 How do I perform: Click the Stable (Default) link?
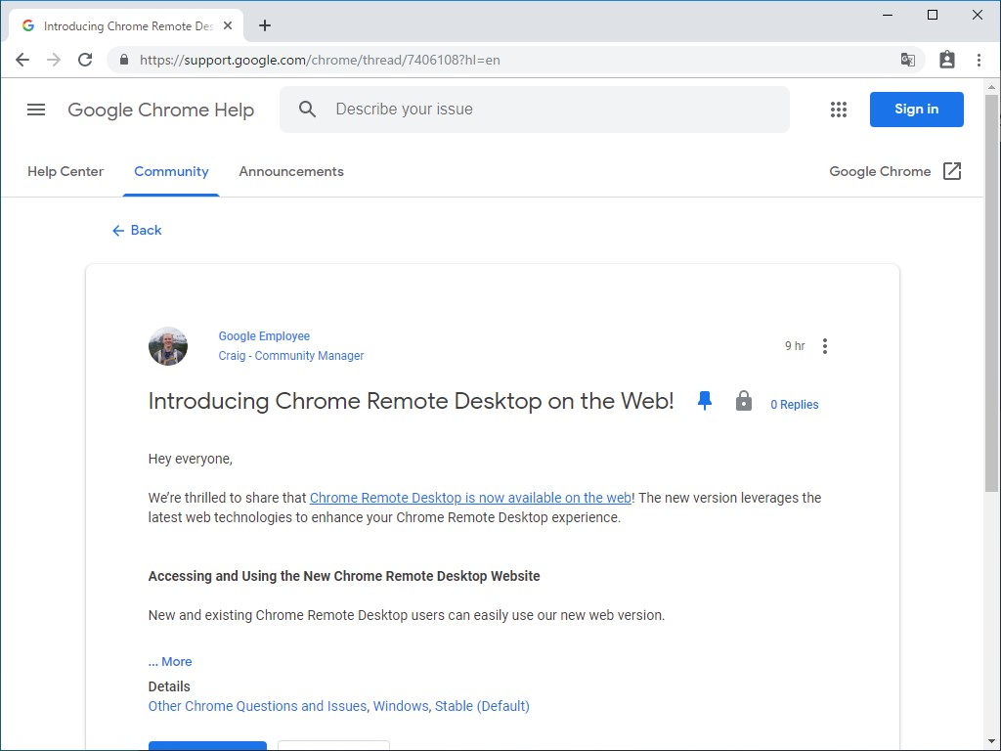[482, 706]
